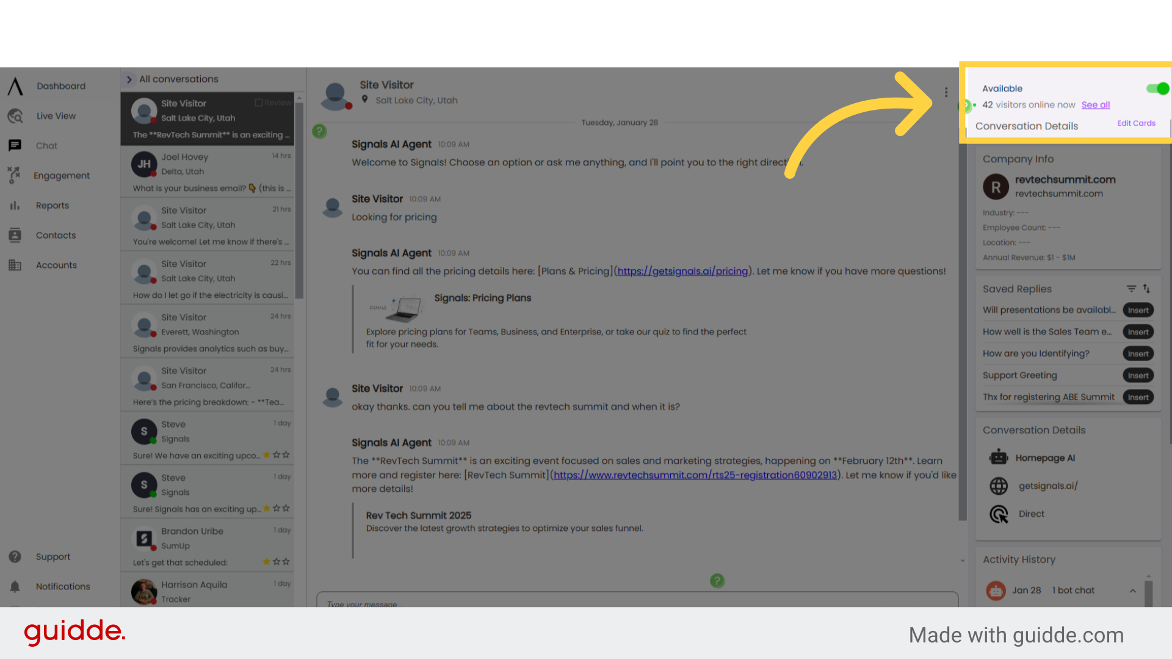This screenshot has width=1172, height=659.
Task: Insert the How are you Identifying reply
Action: click(x=1138, y=354)
